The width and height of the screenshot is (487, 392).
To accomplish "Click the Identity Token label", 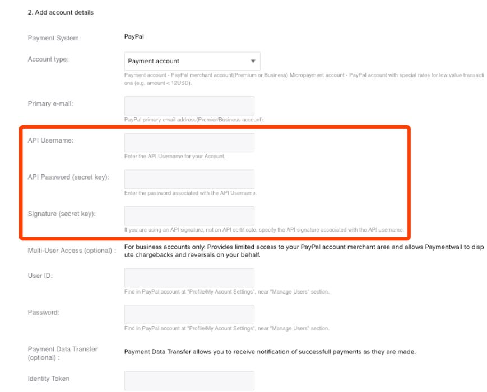I will [x=48, y=379].
